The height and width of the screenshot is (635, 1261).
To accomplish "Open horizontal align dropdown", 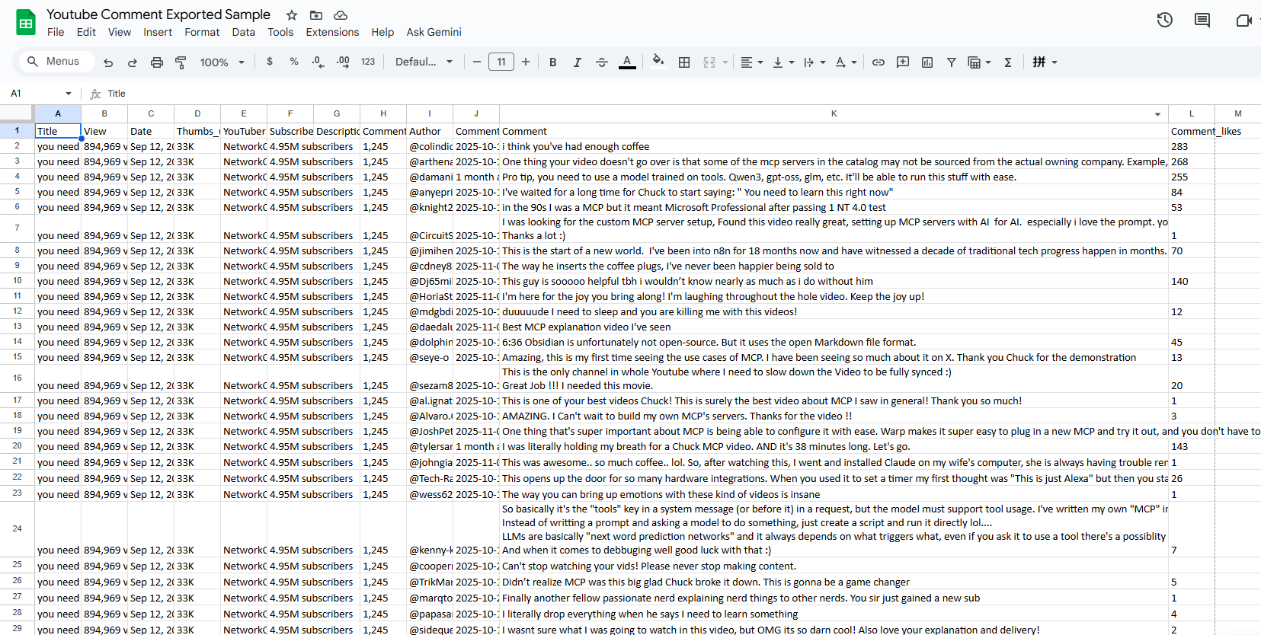I will (x=752, y=62).
